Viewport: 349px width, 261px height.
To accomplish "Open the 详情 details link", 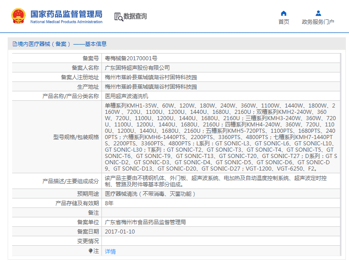I will click(x=110, y=252).
